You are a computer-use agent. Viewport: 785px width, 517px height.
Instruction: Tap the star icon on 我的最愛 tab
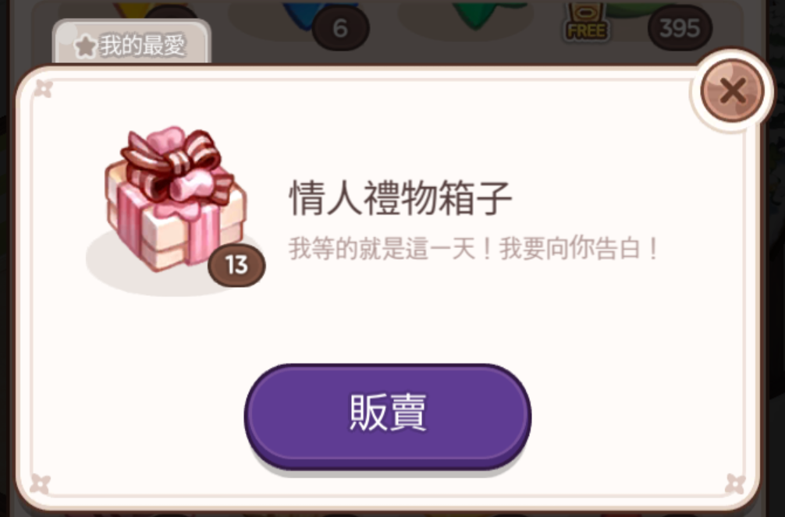click(86, 47)
